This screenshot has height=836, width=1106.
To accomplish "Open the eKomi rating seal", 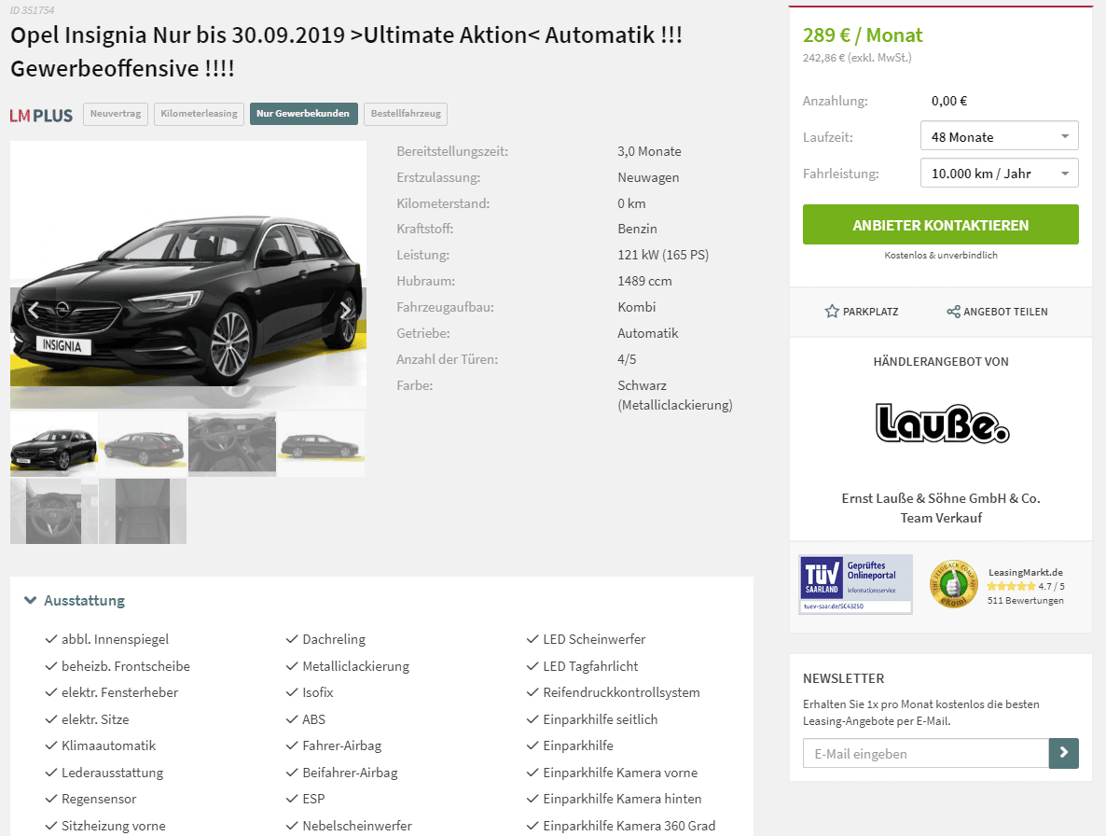I will (953, 584).
